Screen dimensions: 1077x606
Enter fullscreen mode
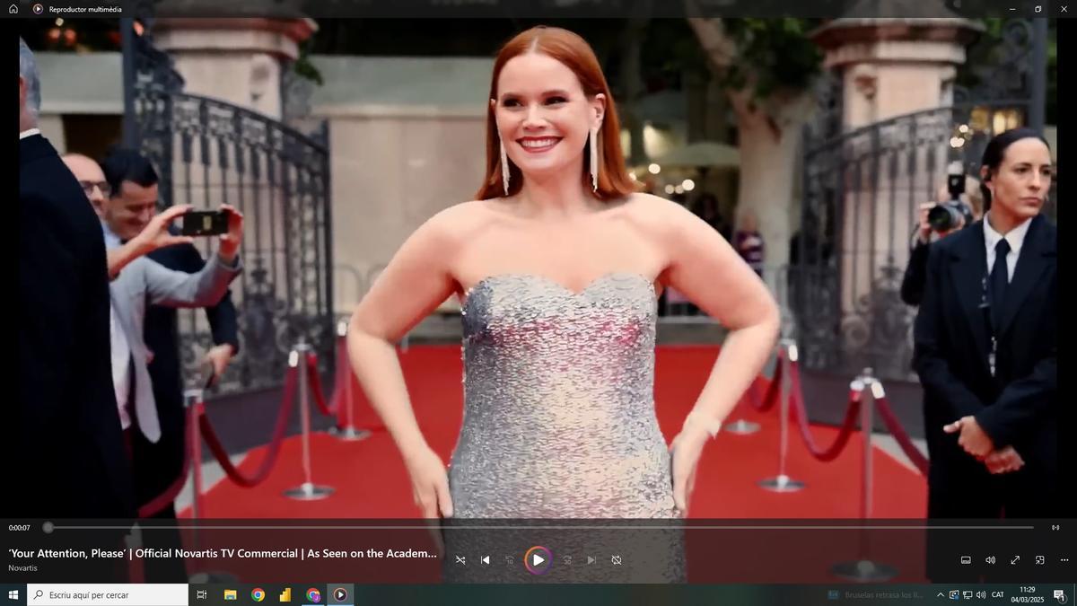coord(1015,559)
